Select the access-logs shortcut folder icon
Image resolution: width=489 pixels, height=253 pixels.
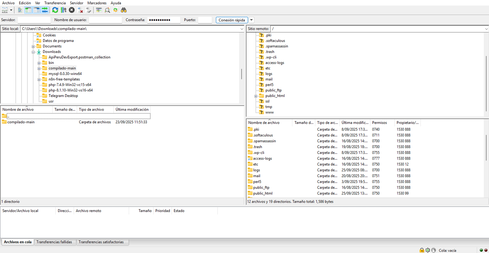pos(250,158)
